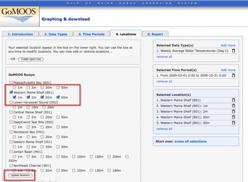
Task: Click the Create report now button
Action: pyautogui.click(x=31, y=59)
